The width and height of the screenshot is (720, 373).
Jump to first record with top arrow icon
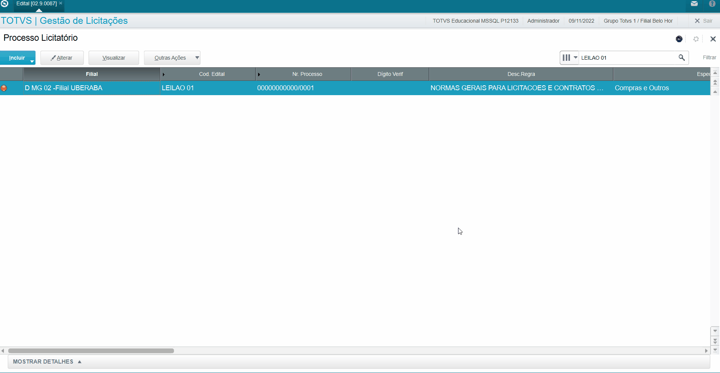tap(715, 72)
